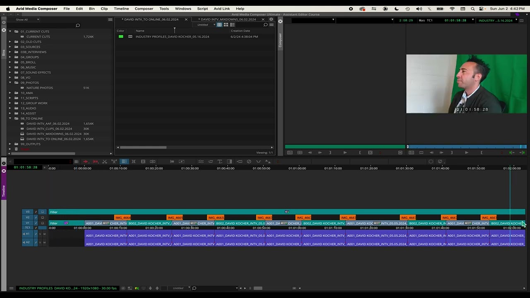530x298 pixels.
Task: Mute the A2 audio track
Action: [x=44, y=242]
